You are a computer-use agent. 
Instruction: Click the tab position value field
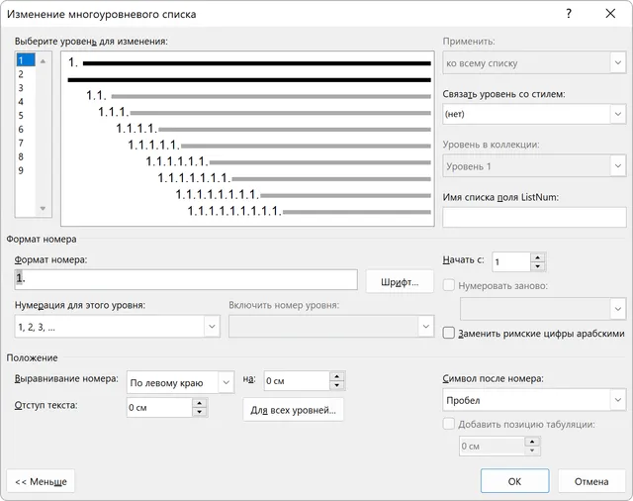pyautogui.click(x=493, y=447)
